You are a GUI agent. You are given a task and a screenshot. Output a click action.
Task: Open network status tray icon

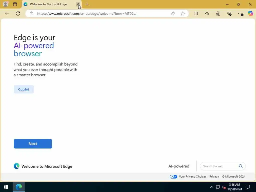[218, 187]
